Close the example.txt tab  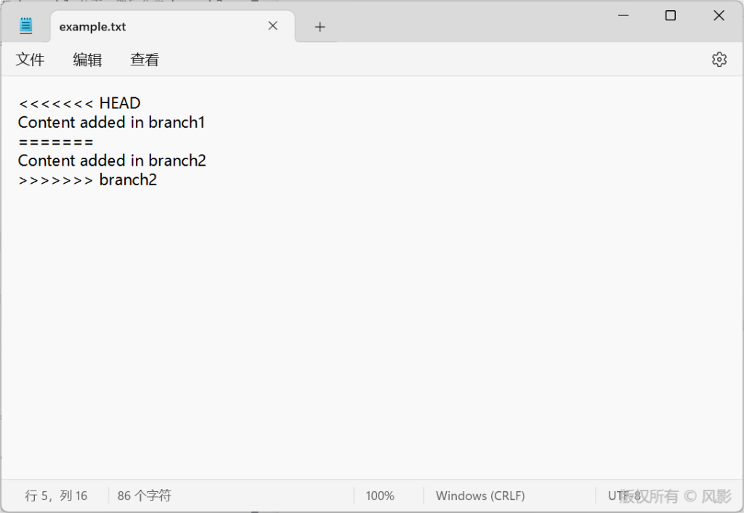(x=272, y=26)
